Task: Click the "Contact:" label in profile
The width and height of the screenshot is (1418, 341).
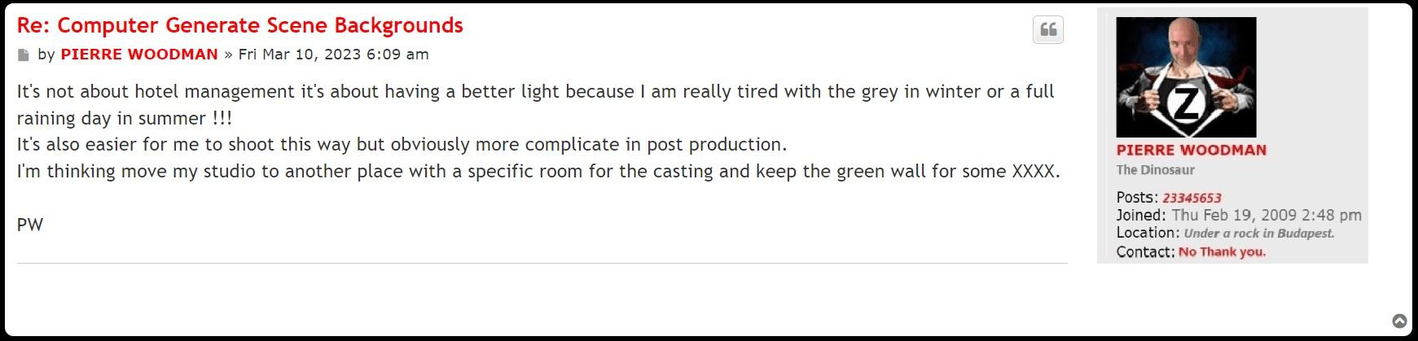Action: 1145,252
